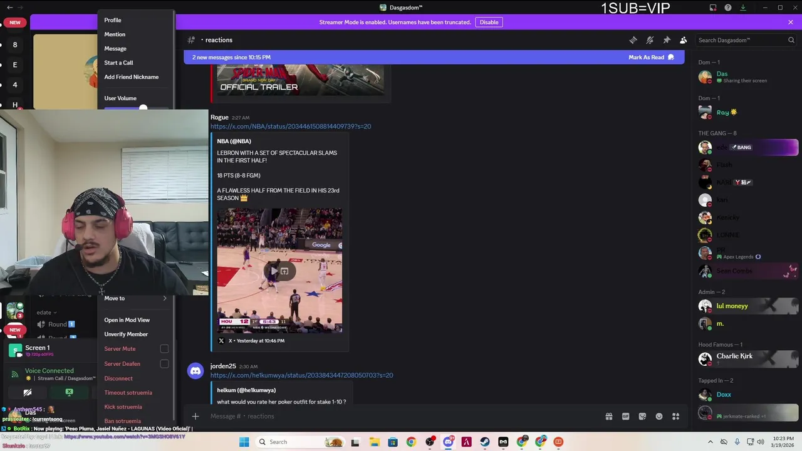Stop screen sharing green monitor icon

coord(70,392)
